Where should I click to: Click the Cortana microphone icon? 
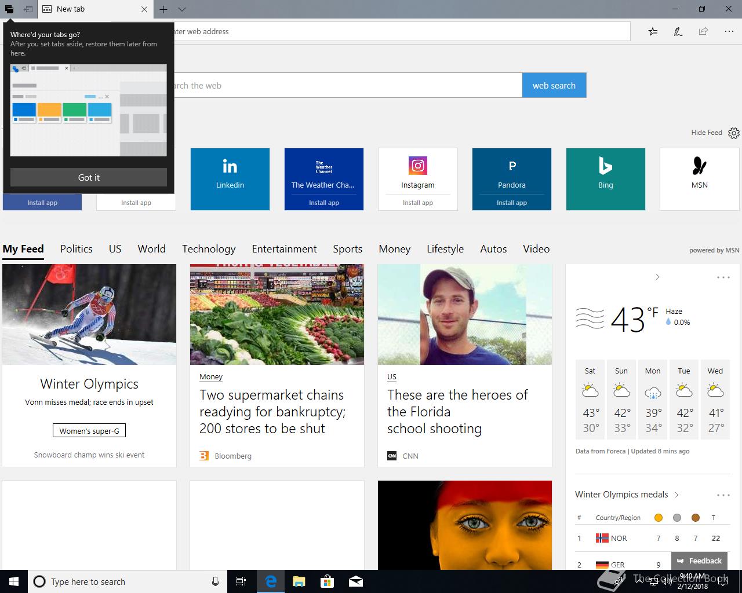215,581
